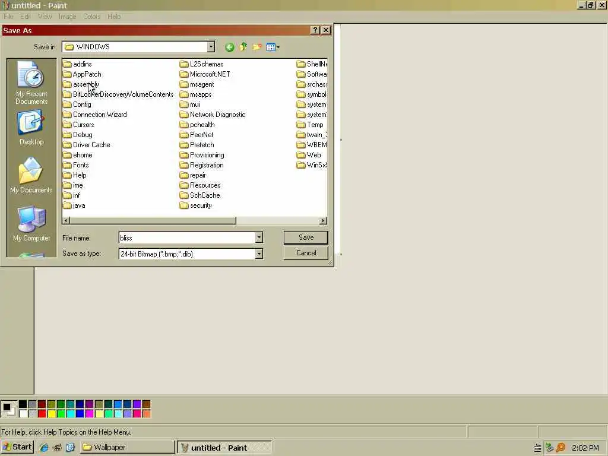Select the Prefetch folder
Screen dimensions: 608x456
click(197, 145)
